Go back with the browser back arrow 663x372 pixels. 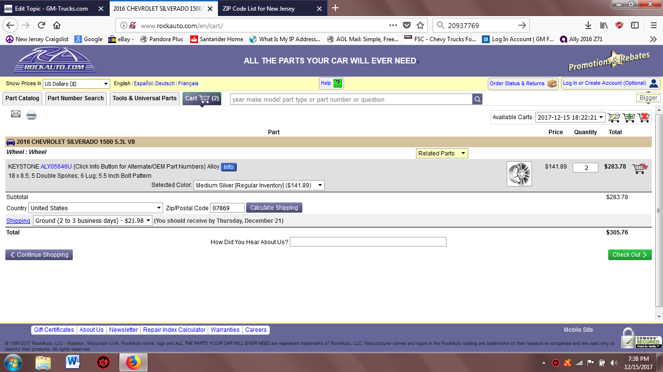pyautogui.click(x=11, y=25)
